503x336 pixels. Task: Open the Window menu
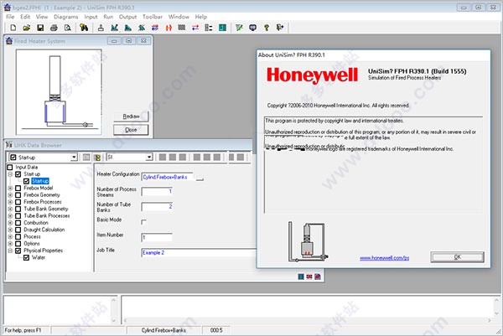point(179,17)
